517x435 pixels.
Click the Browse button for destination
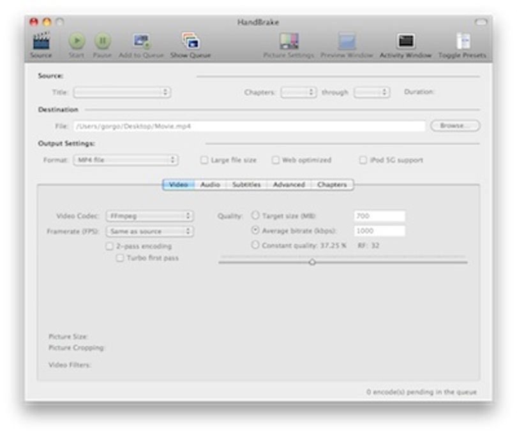click(x=455, y=126)
